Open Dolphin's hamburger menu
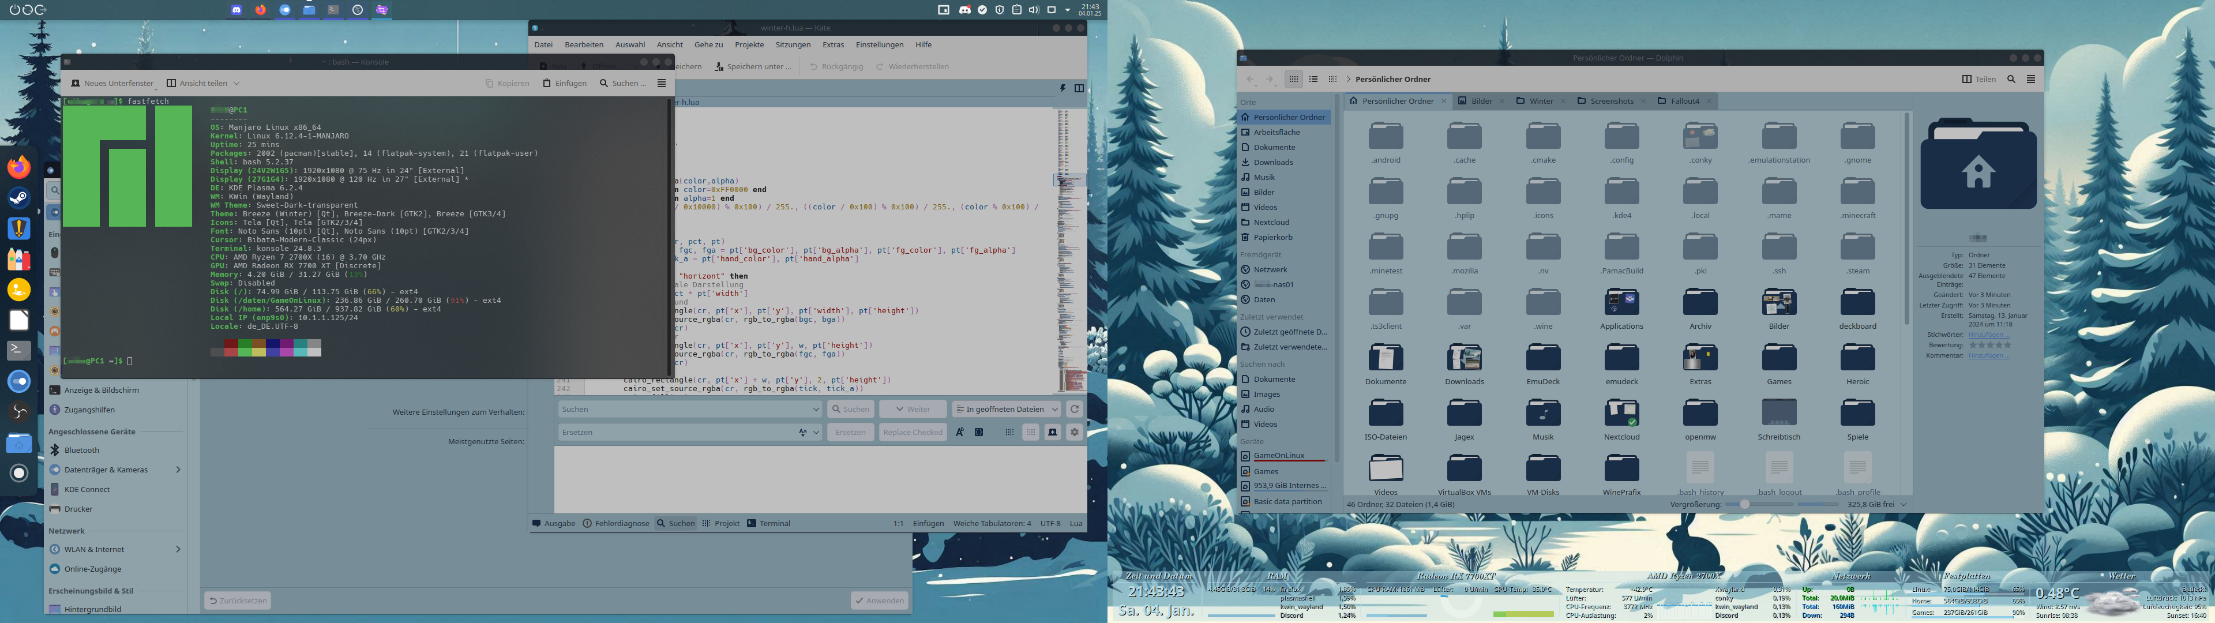Image resolution: width=2215 pixels, height=623 pixels. pos(2032,78)
